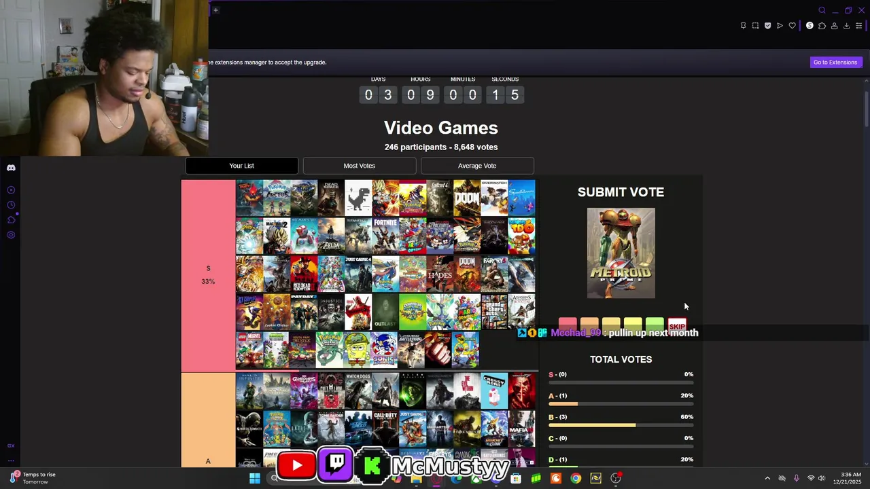Click the ad blocker shield icon
870x489 pixels.
tap(767, 26)
